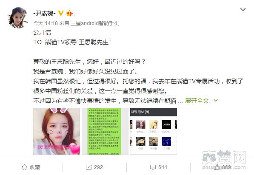Click the star favorite icon
Screen dimensions: 254x175
(x=24, y=167)
